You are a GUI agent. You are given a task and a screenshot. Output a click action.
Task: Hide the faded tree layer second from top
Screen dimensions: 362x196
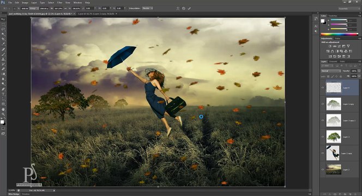[323, 104]
